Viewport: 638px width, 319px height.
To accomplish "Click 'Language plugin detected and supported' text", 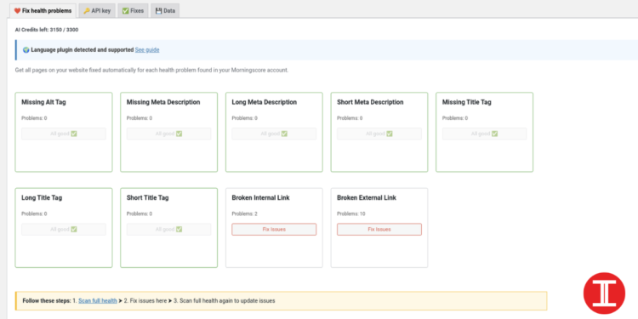I will click(x=83, y=50).
